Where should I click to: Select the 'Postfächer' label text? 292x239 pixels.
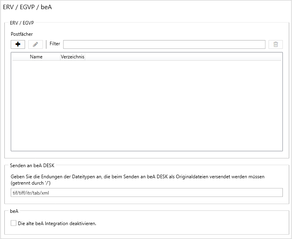(22, 34)
